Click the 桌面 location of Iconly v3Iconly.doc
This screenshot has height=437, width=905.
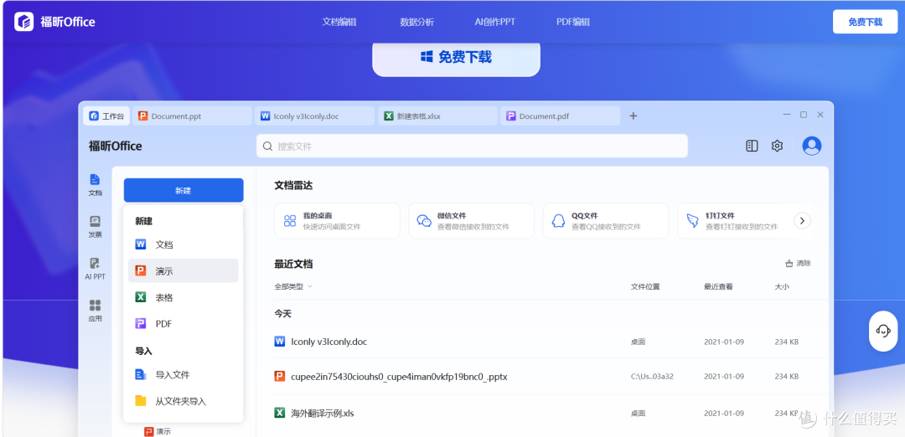[x=638, y=342]
